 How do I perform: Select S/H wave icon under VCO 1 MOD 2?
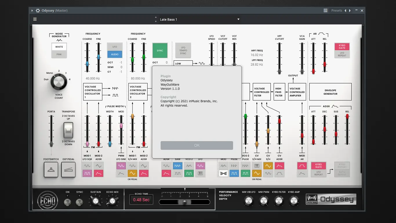point(99,166)
